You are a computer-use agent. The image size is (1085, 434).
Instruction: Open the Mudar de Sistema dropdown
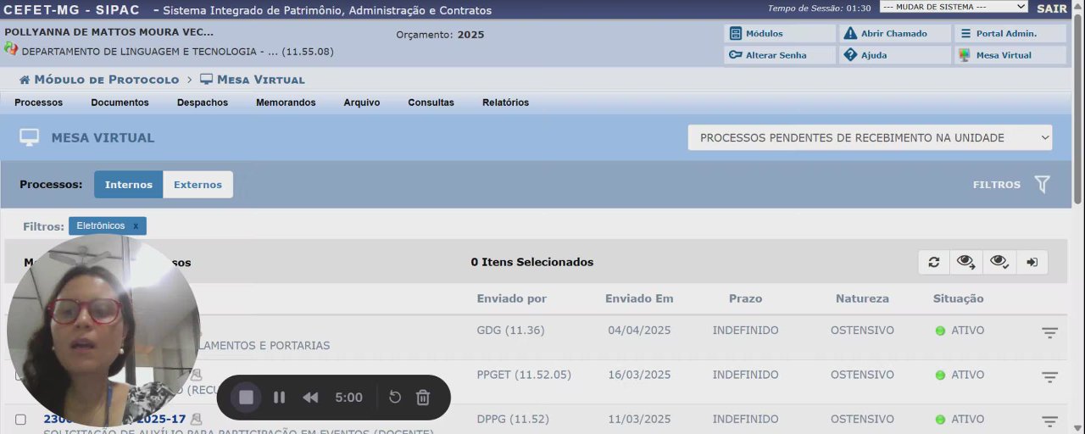coord(954,7)
